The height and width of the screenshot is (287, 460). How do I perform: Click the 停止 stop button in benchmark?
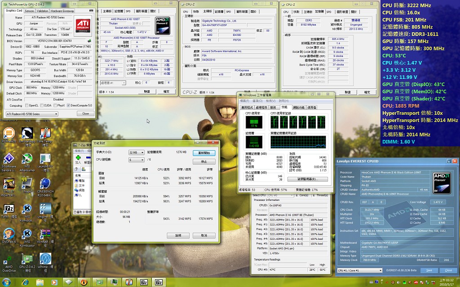(x=204, y=161)
